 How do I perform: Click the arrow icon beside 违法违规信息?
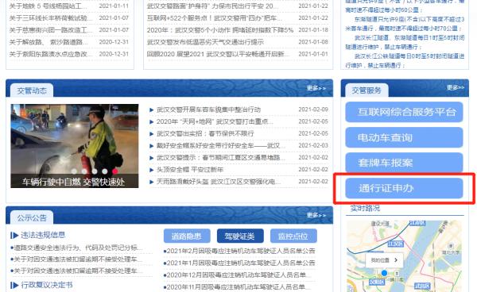click(14, 235)
